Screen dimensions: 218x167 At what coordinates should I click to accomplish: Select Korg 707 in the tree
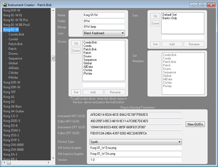[10, 92]
